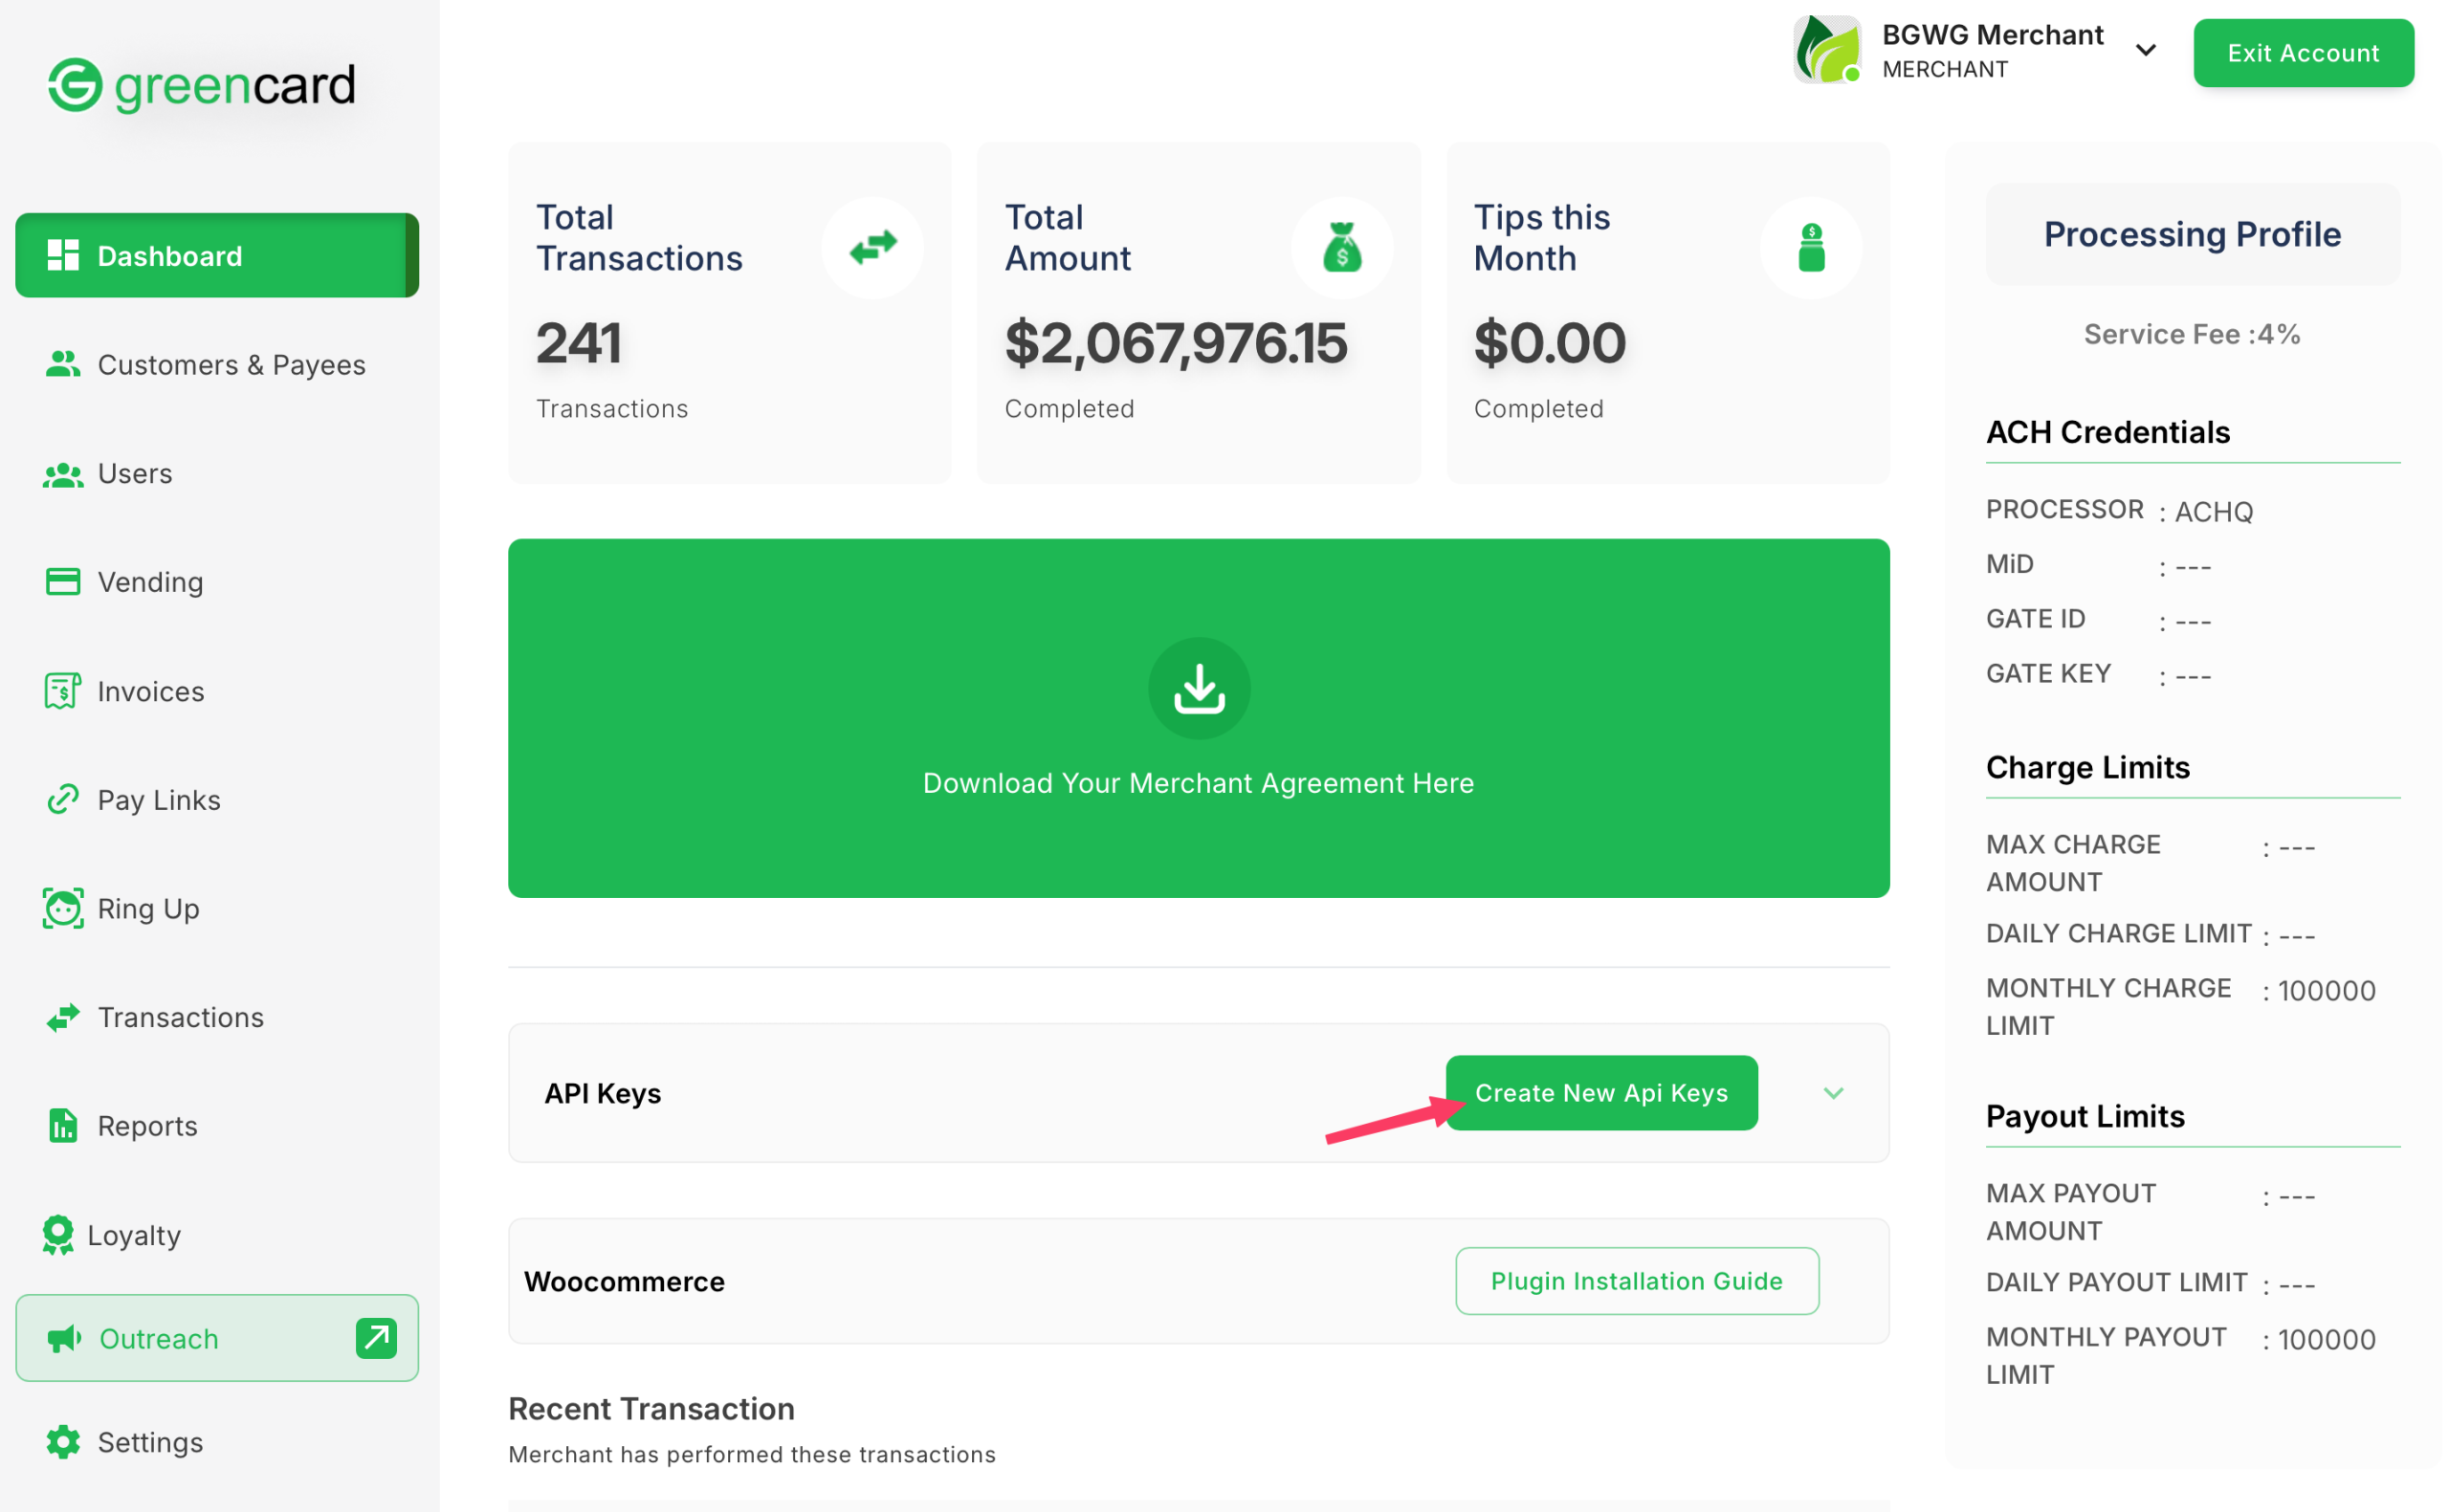
Task: Click the Loyalty badge icon
Action: pos(58,1234)
